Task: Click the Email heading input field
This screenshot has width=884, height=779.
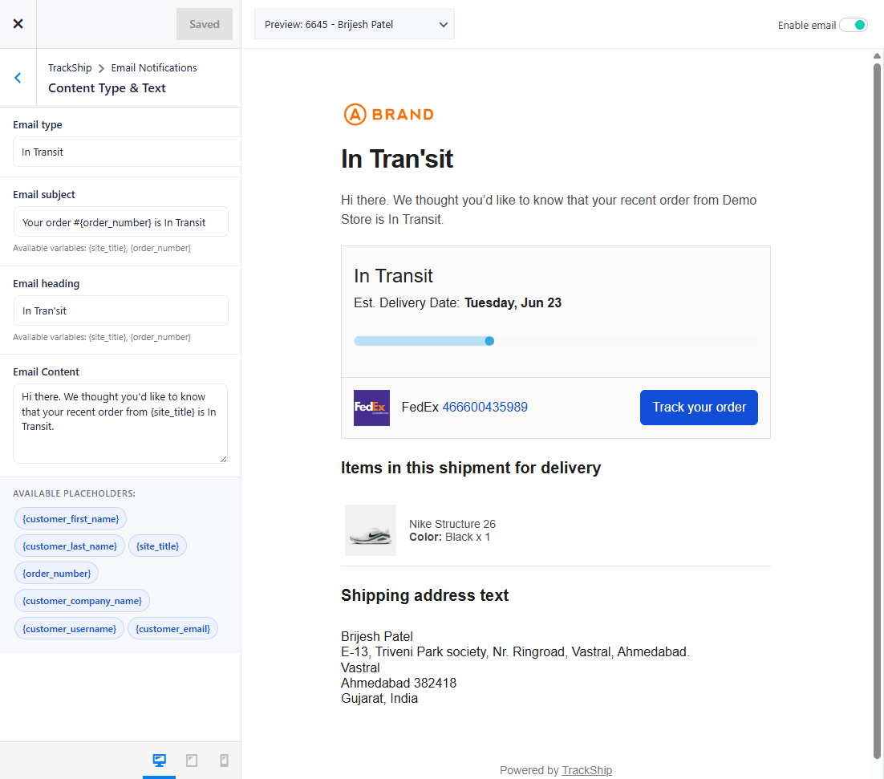Action: pyautogui.click(x=120, y=310)
